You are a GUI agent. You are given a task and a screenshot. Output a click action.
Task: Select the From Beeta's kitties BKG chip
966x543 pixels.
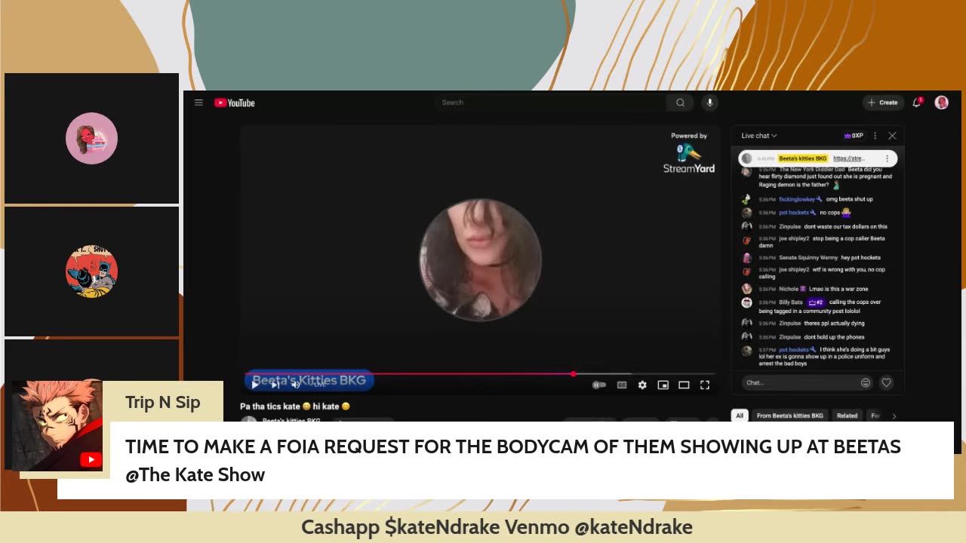point(789,416)
